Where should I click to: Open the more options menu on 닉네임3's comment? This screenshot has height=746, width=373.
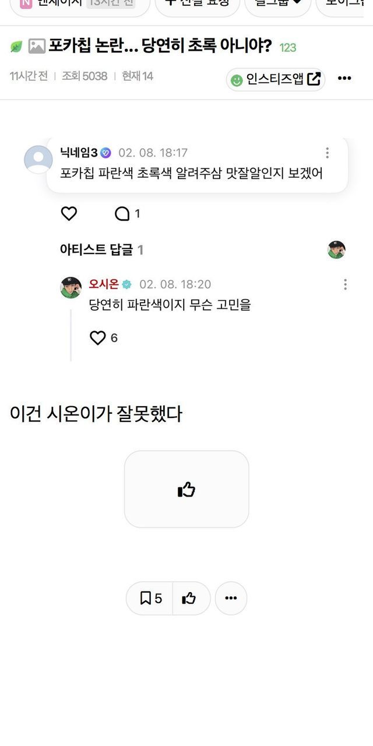coord(327,153)
